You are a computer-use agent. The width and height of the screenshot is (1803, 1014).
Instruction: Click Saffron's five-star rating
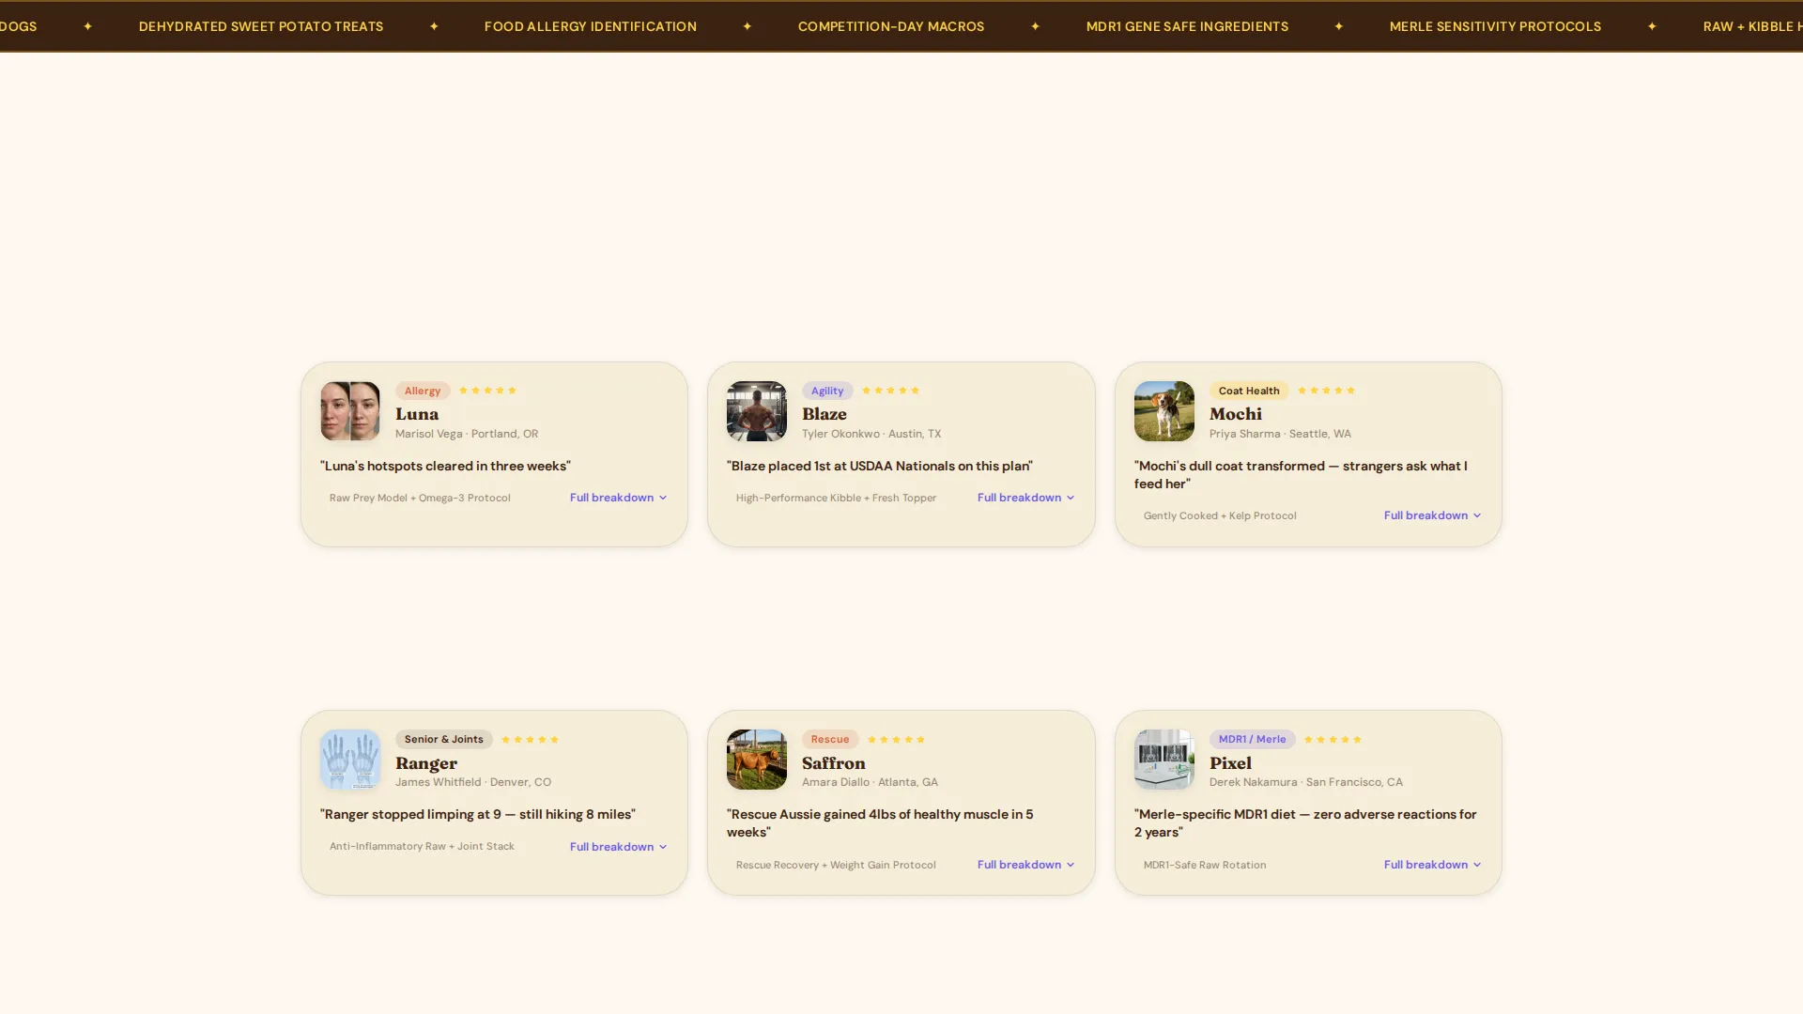(896, 739)
